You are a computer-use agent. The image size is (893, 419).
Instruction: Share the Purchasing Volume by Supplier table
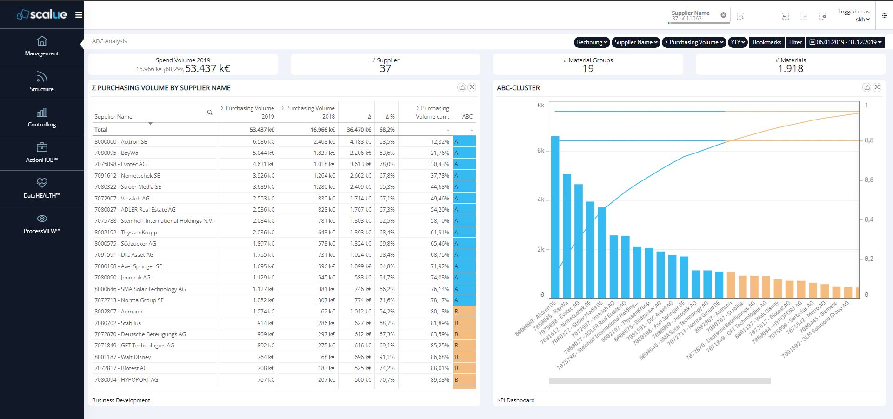pyautogui.click(x=461, y=87)
